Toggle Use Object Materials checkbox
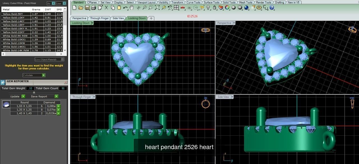 click(62, 59)
